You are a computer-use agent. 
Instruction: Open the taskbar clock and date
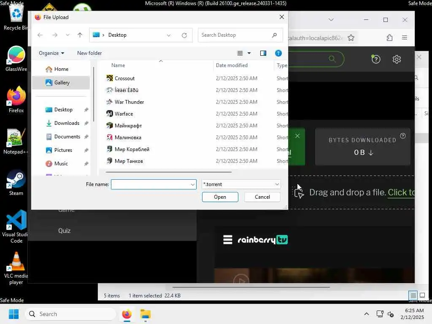(x=413, y=314)
